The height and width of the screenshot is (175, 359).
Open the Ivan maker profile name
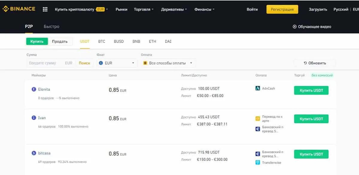tap(42, 118)
